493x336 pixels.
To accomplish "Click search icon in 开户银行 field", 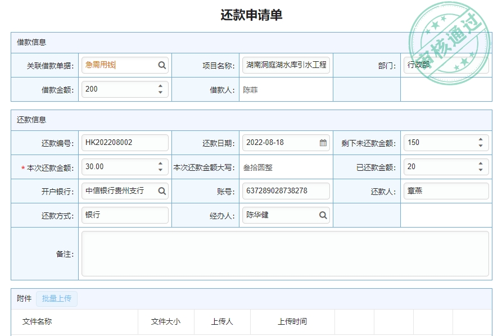I will click(x=162, y=191).
